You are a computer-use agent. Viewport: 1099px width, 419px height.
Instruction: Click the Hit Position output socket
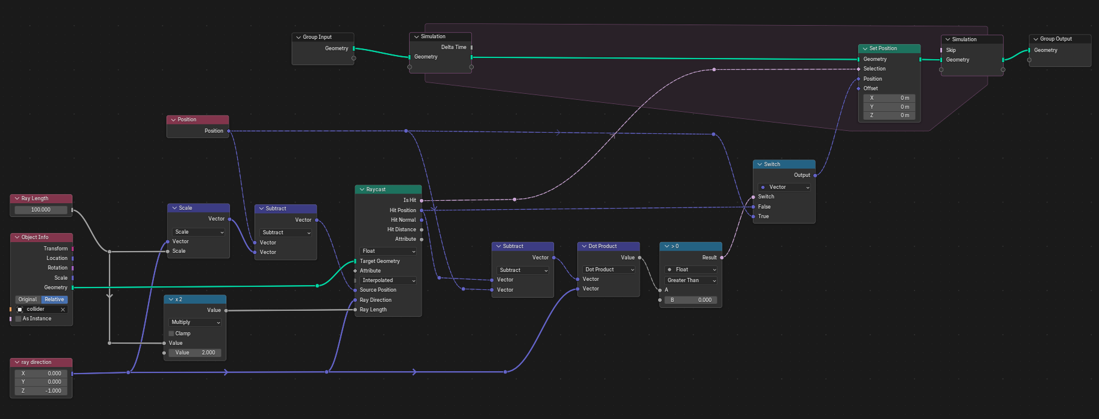[422, 210]
